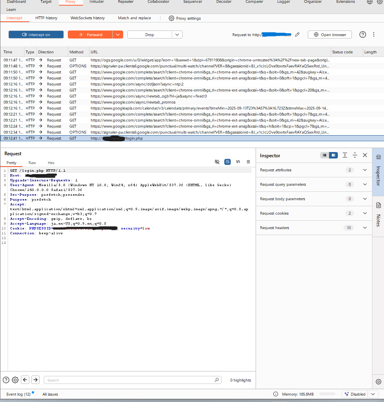Open the Notes sidebar tab
The width and height of the screenshot is (384, 402).
point(378,215)
